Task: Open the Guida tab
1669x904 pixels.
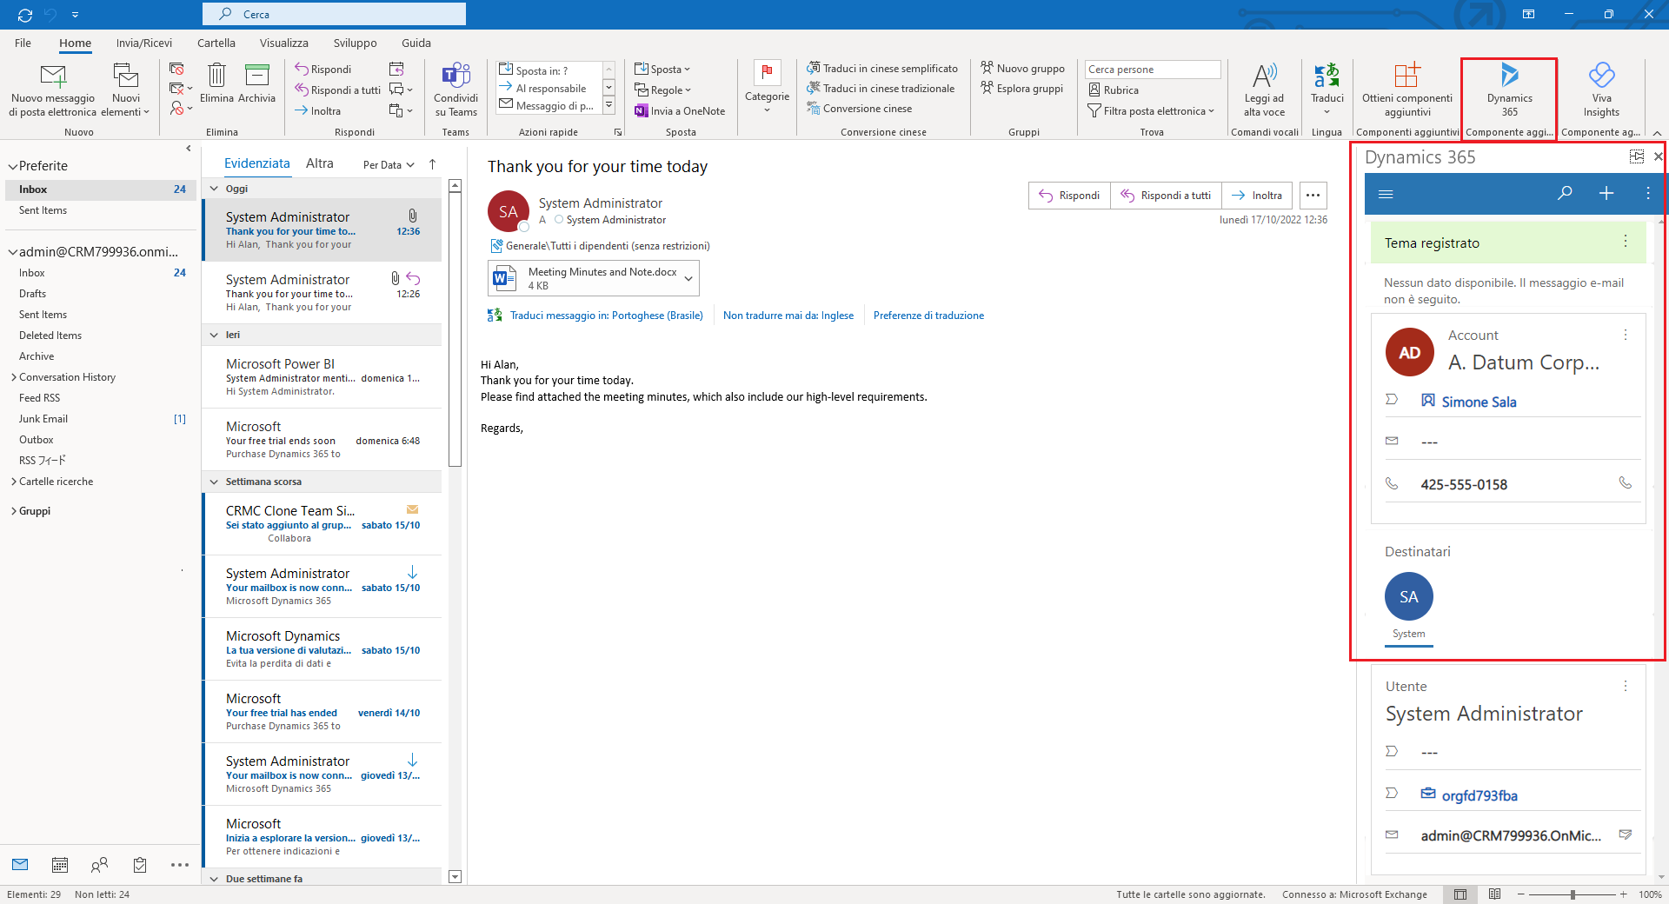Action: [x=416, y=43]
